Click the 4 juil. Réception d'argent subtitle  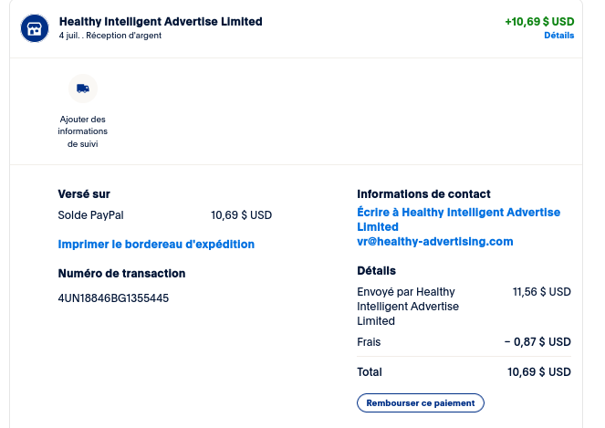[x=110, y=36]
